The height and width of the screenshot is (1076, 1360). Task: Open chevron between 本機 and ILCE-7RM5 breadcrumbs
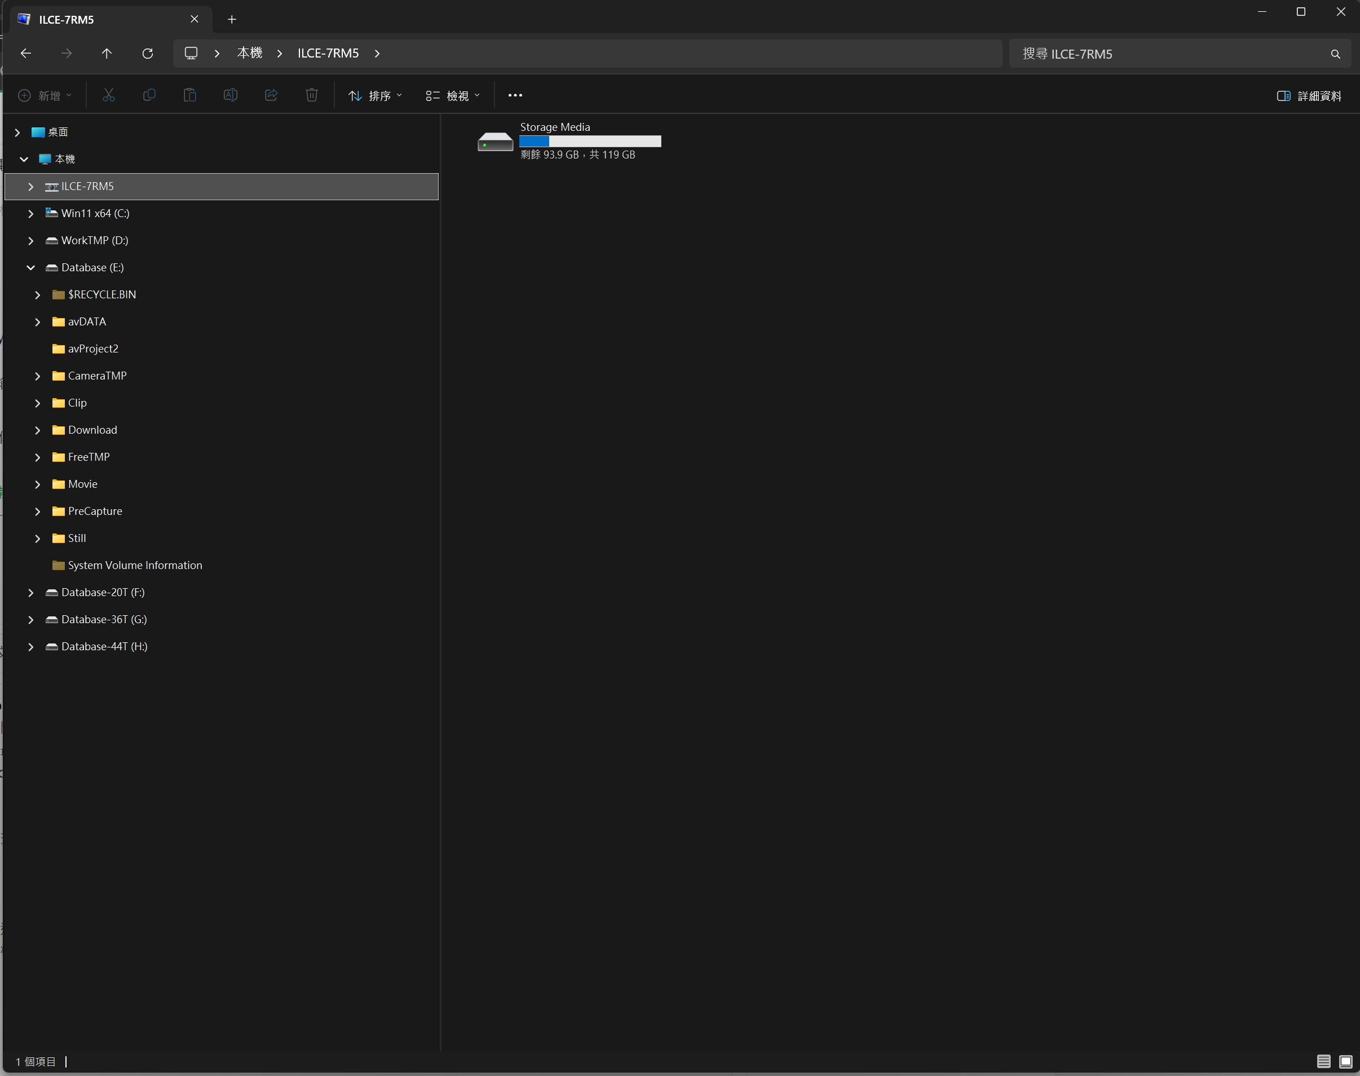pyautogui.click(x=280, y=54)
